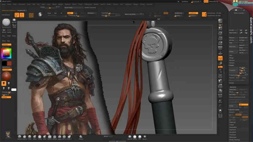Open the Brush menu

9,4
